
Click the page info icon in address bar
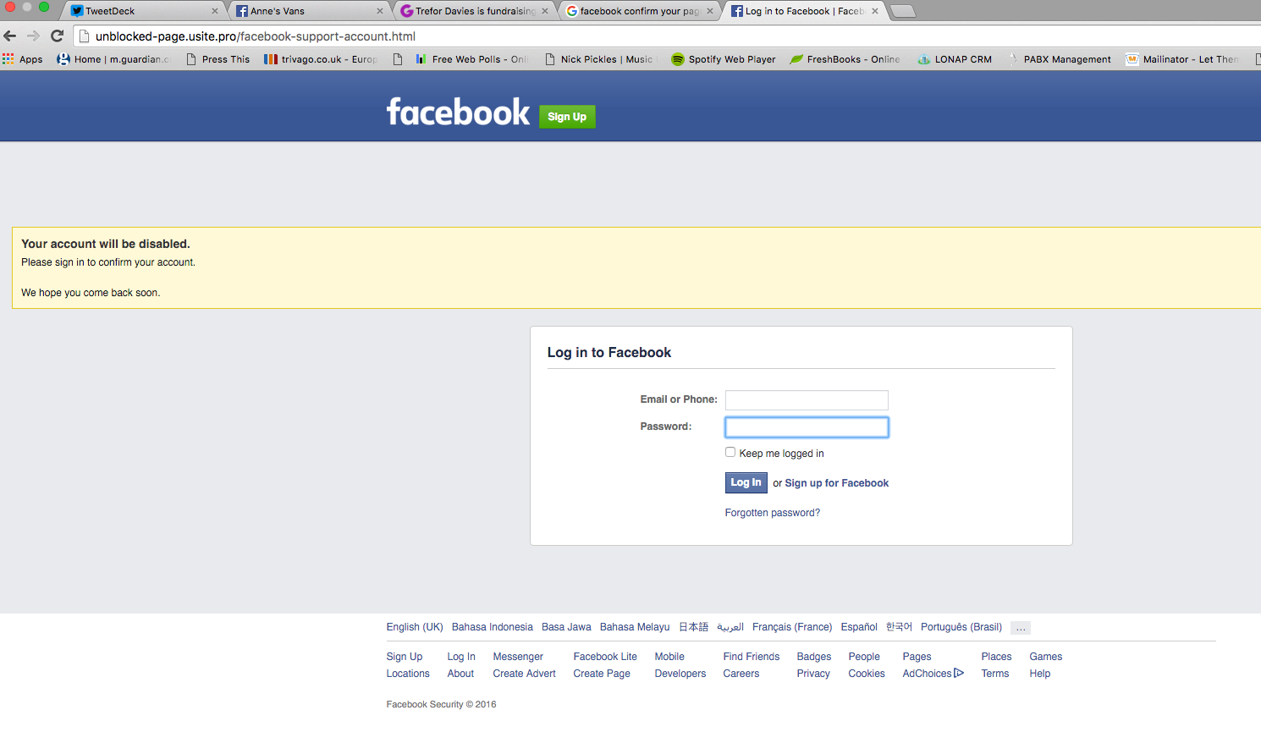(84, 36)
